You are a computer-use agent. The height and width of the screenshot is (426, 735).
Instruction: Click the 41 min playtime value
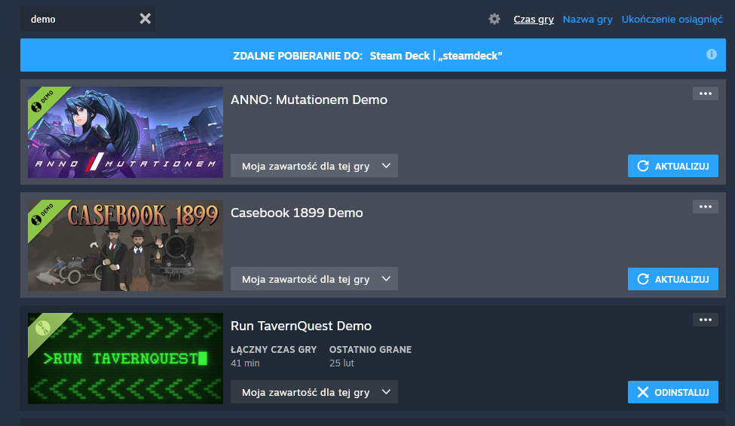point(245,363)
